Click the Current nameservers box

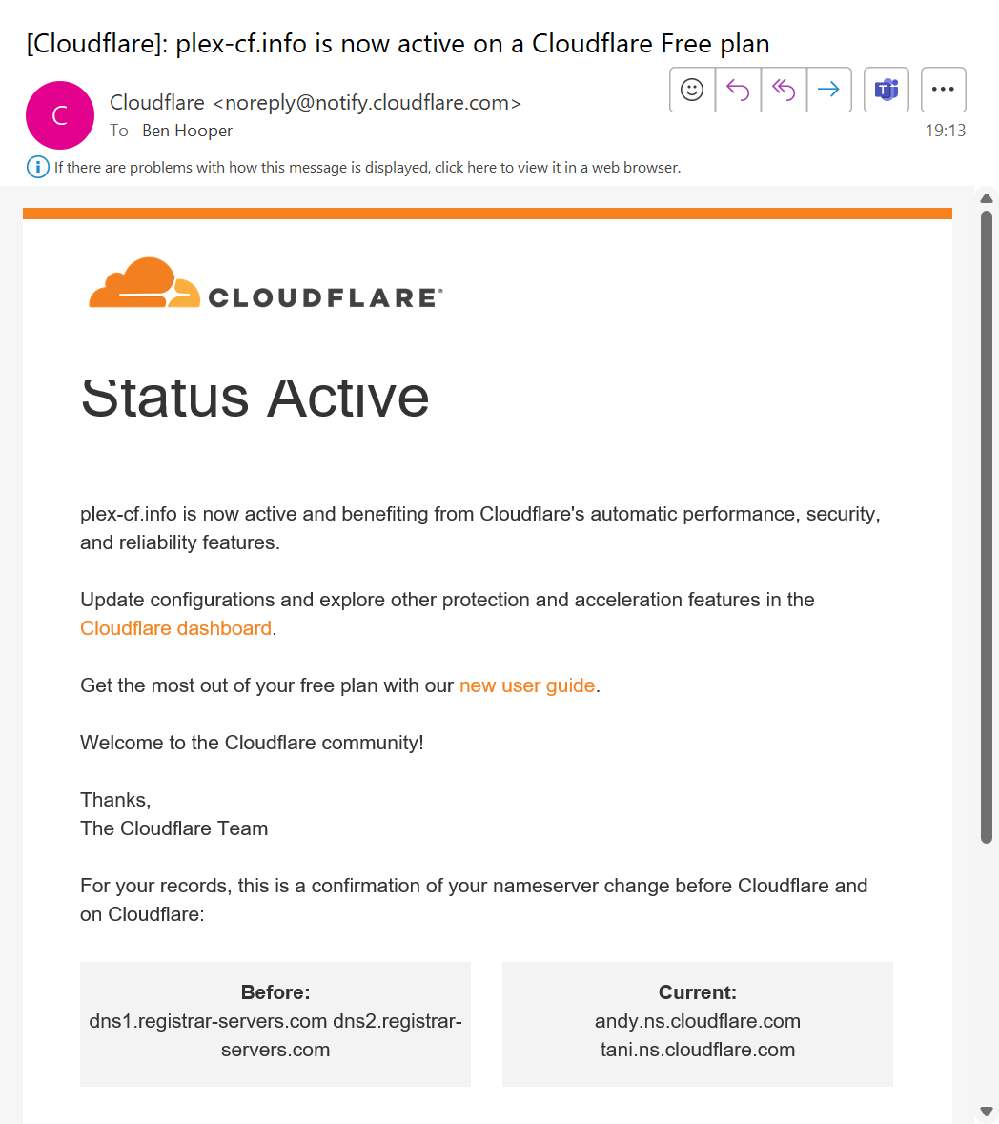pyautogui.click(x=697, y=1024)
